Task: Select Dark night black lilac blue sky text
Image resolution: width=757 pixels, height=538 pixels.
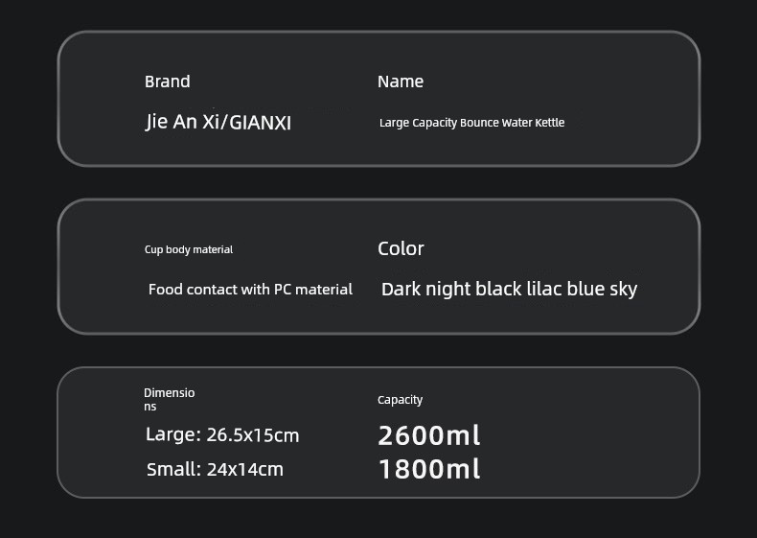Action: click(x=510, y=289)
